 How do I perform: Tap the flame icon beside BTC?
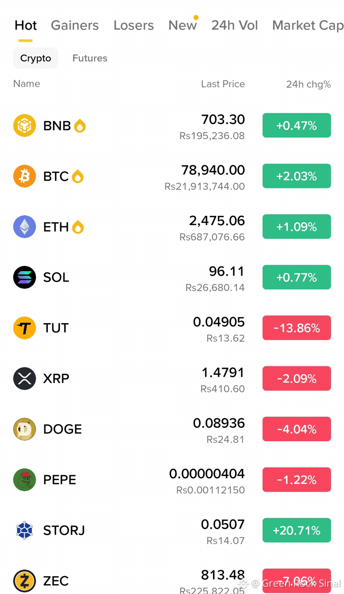click(x=78, y=177)
